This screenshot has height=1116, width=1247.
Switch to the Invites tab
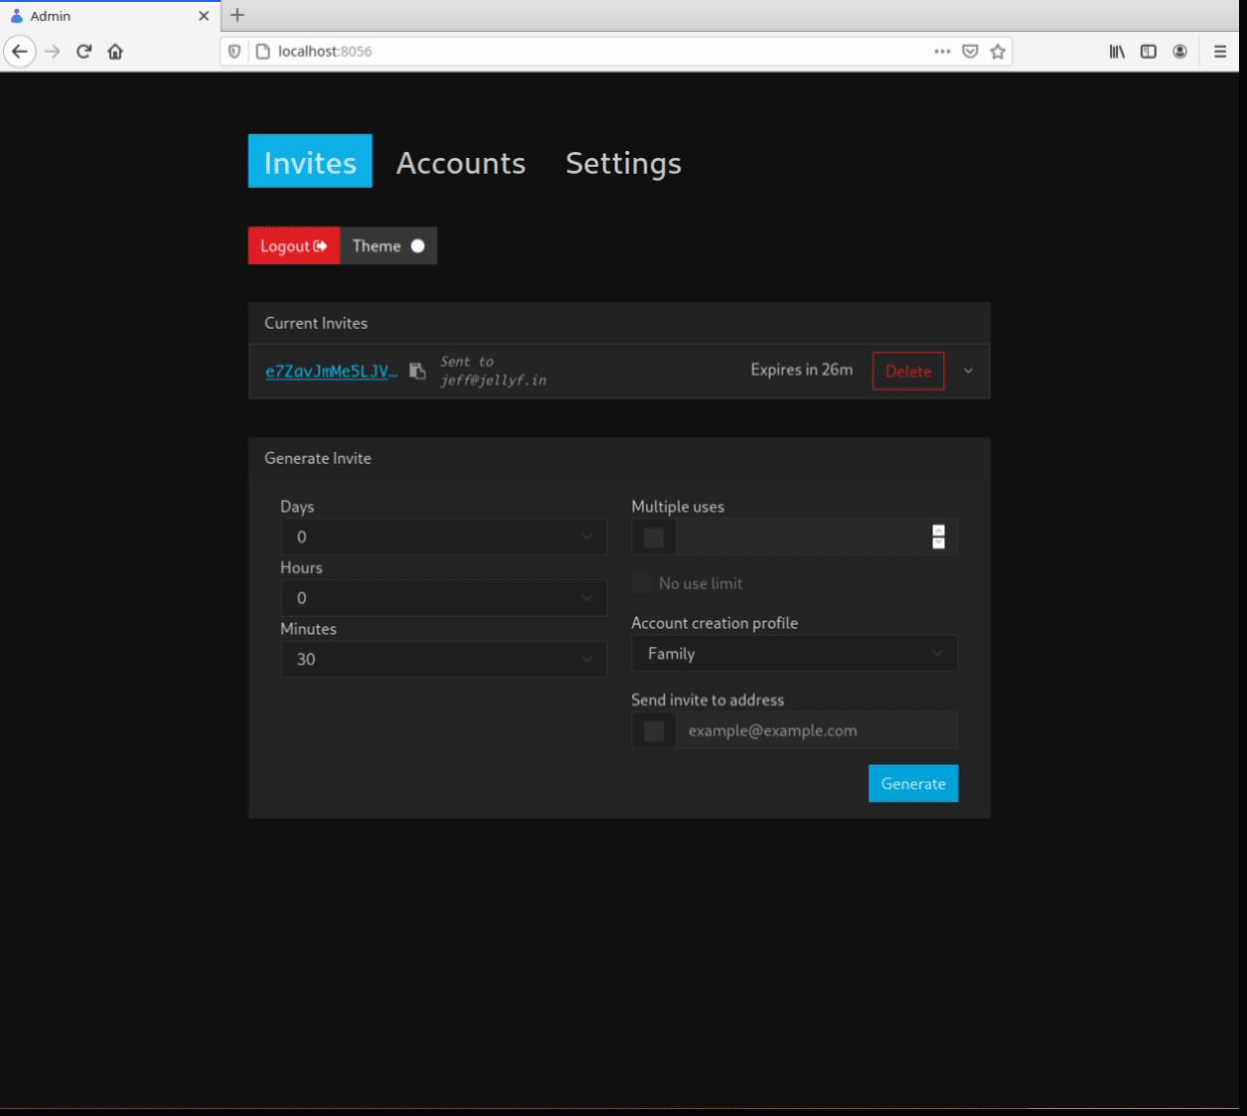pyautogui.click(x=310, y=162)
